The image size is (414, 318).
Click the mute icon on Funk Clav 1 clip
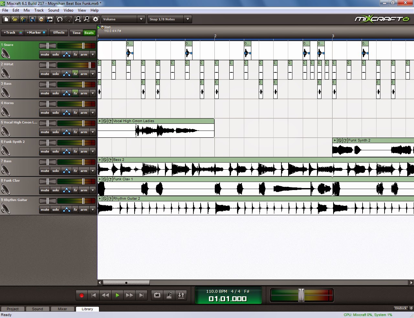click(x=105, y=179)
